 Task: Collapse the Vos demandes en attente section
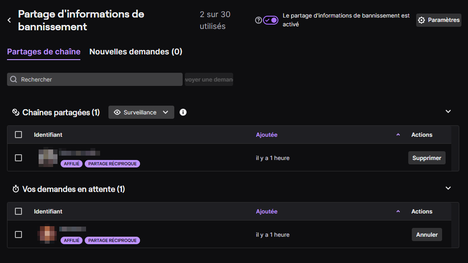point(448,188)
